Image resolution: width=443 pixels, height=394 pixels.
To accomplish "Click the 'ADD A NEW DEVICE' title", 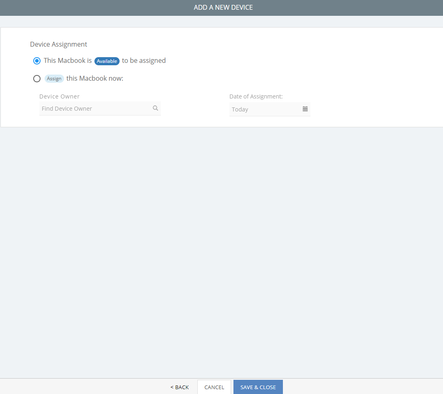I will 223,8.
